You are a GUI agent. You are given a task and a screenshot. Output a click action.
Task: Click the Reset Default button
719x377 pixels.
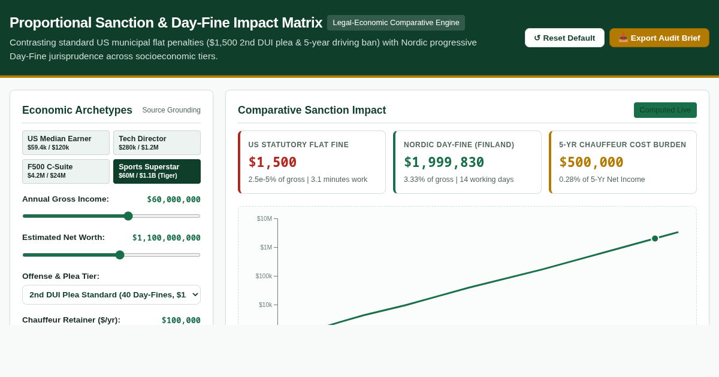pyautogui.click(x=564, y=38)
